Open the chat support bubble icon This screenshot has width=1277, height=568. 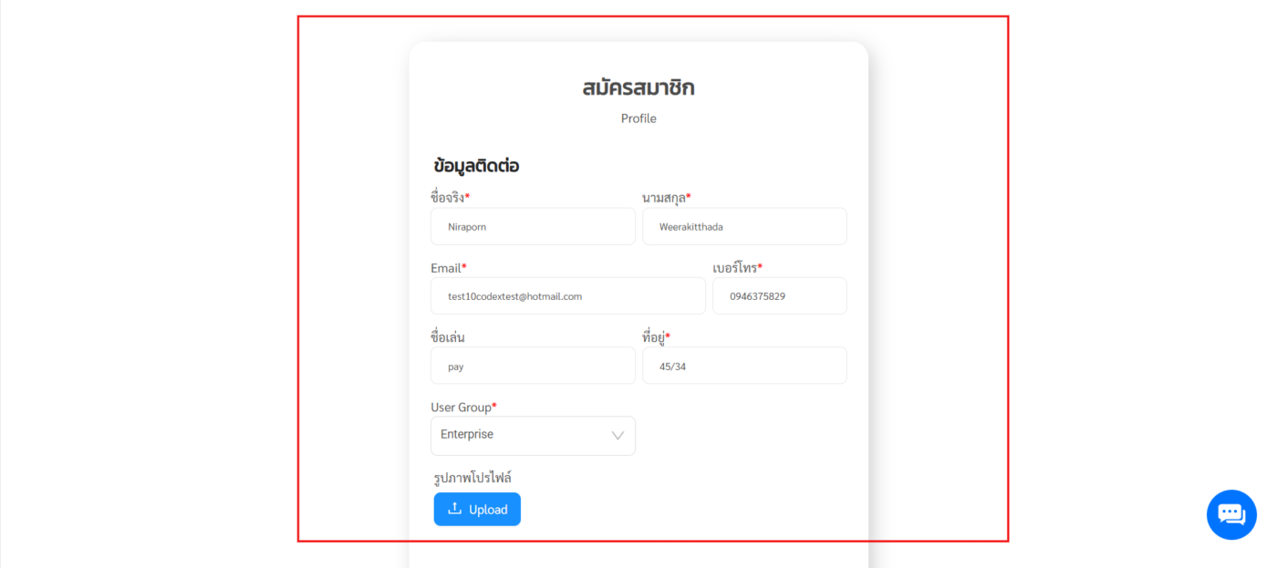1230,514
